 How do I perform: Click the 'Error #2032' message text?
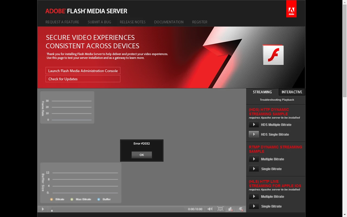[142, 143]
